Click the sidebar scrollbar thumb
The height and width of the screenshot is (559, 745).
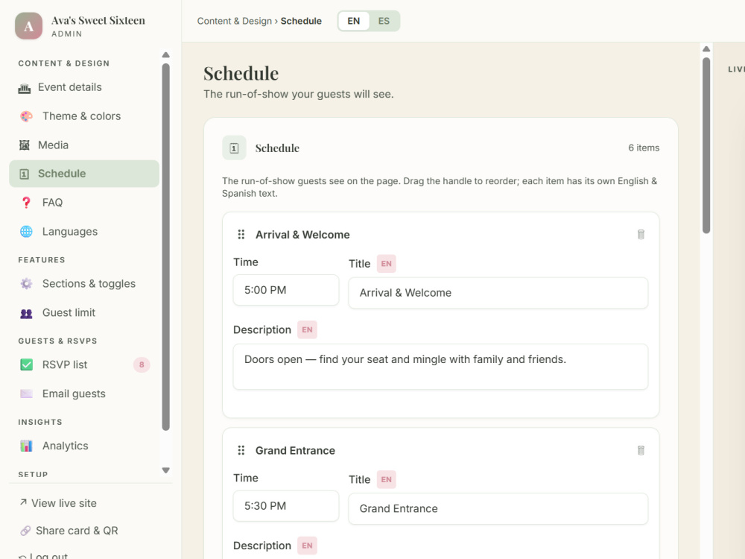pos(166,247)
